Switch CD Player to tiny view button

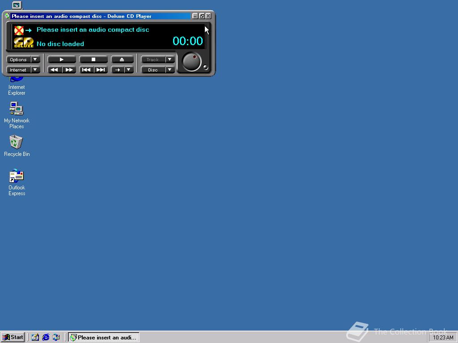coord(202,16)
